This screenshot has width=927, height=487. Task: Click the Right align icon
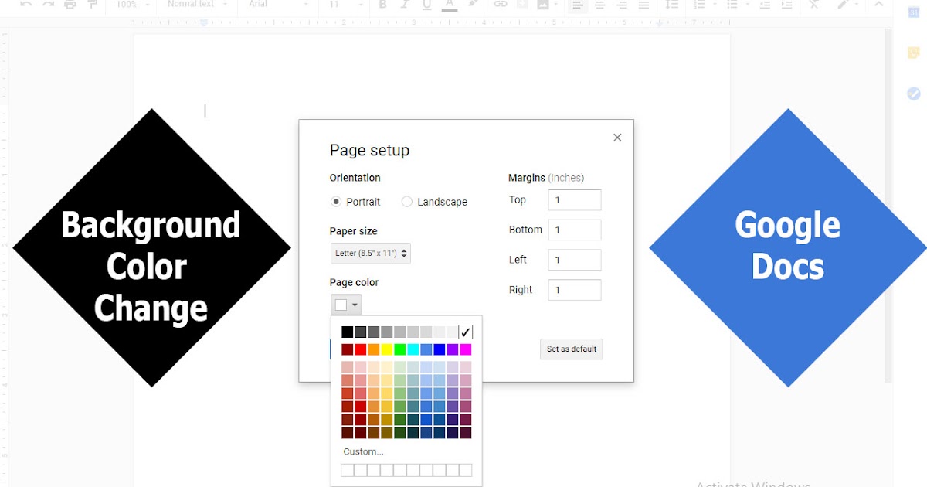click(x=621, y=4)
